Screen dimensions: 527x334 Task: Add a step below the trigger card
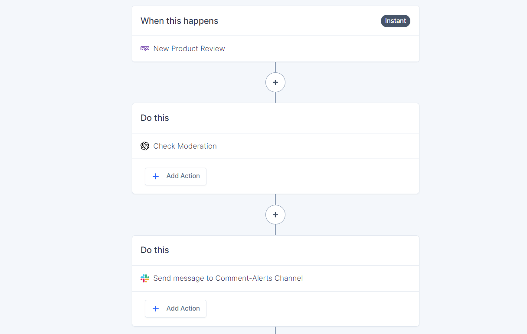pos(275,82)
